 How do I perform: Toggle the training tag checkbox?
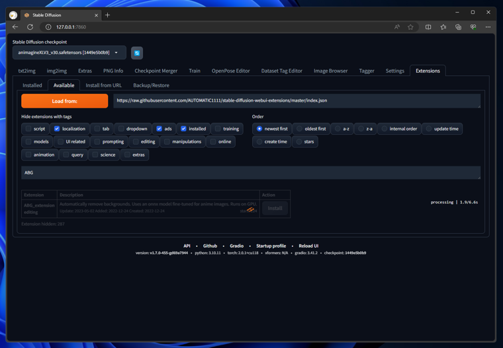coord(218,129)
